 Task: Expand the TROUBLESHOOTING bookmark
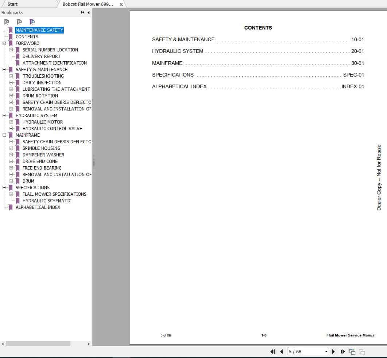[x=11, y=76]
